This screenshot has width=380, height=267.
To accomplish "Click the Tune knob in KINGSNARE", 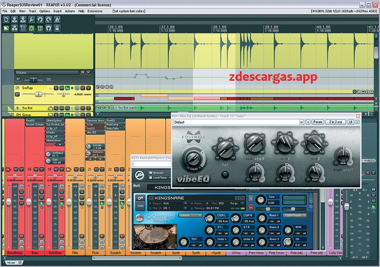I will 261,200.
